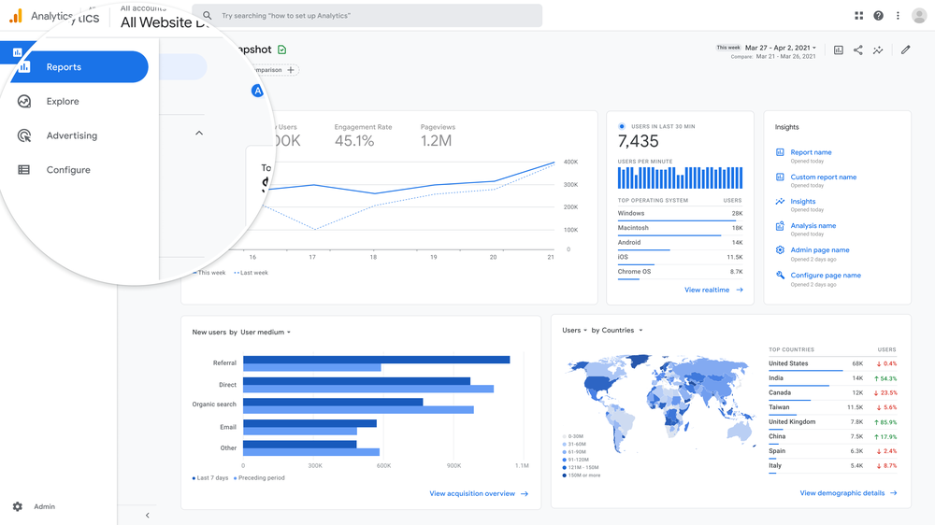Expand the User medium dropdown
The width and height of the screenshot is (935, 525).
pos(266,333)
